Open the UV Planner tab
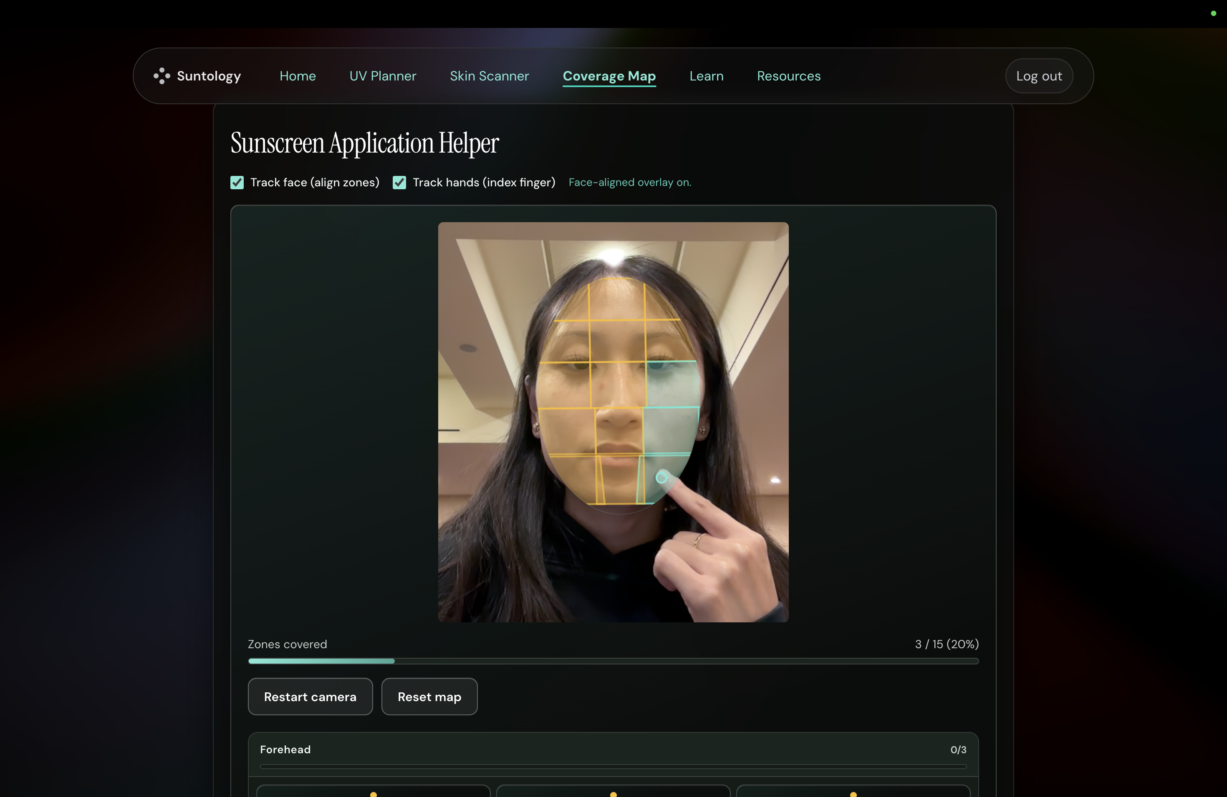 [383, 76]
